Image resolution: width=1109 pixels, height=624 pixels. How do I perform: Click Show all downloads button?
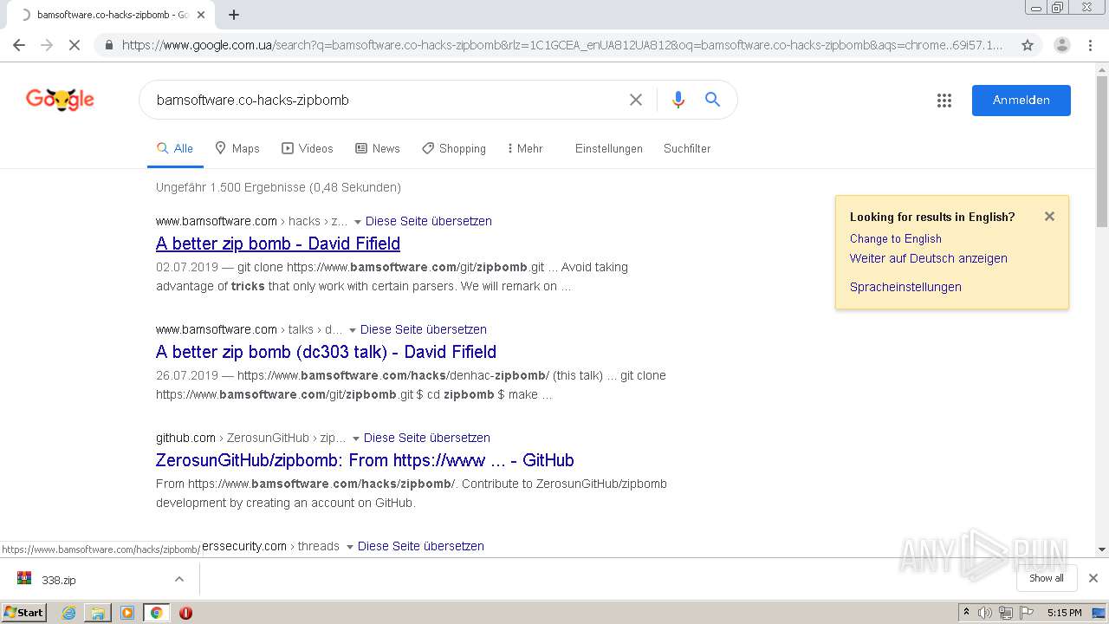pos(1047,578)
